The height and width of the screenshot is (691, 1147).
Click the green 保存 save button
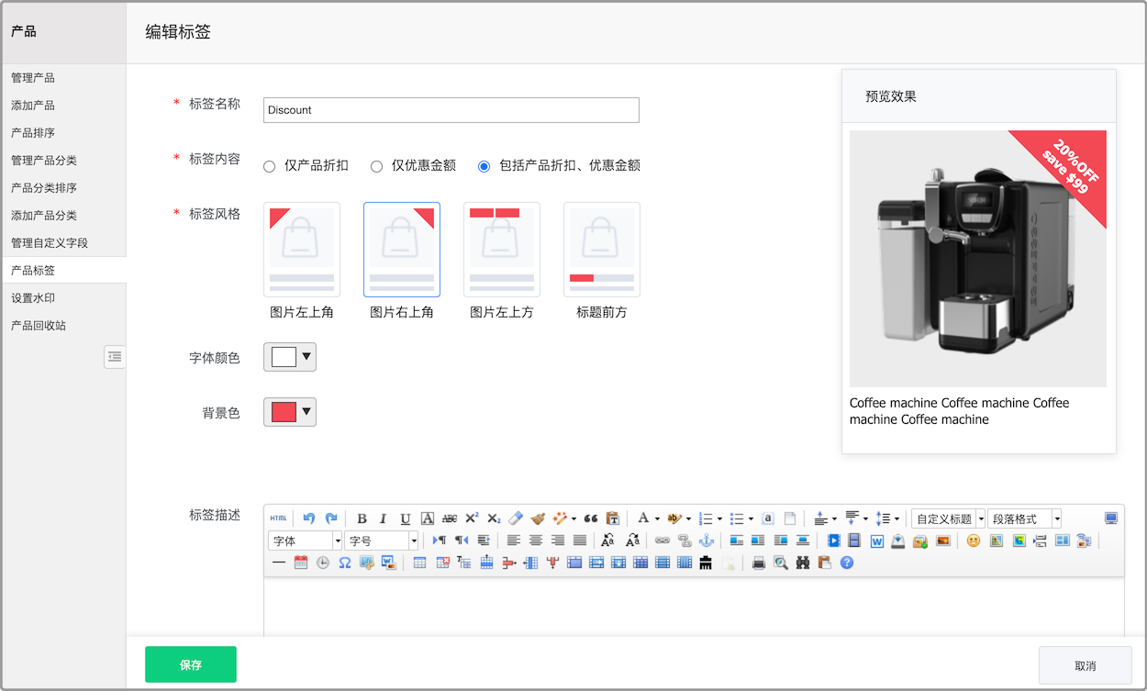190,663
